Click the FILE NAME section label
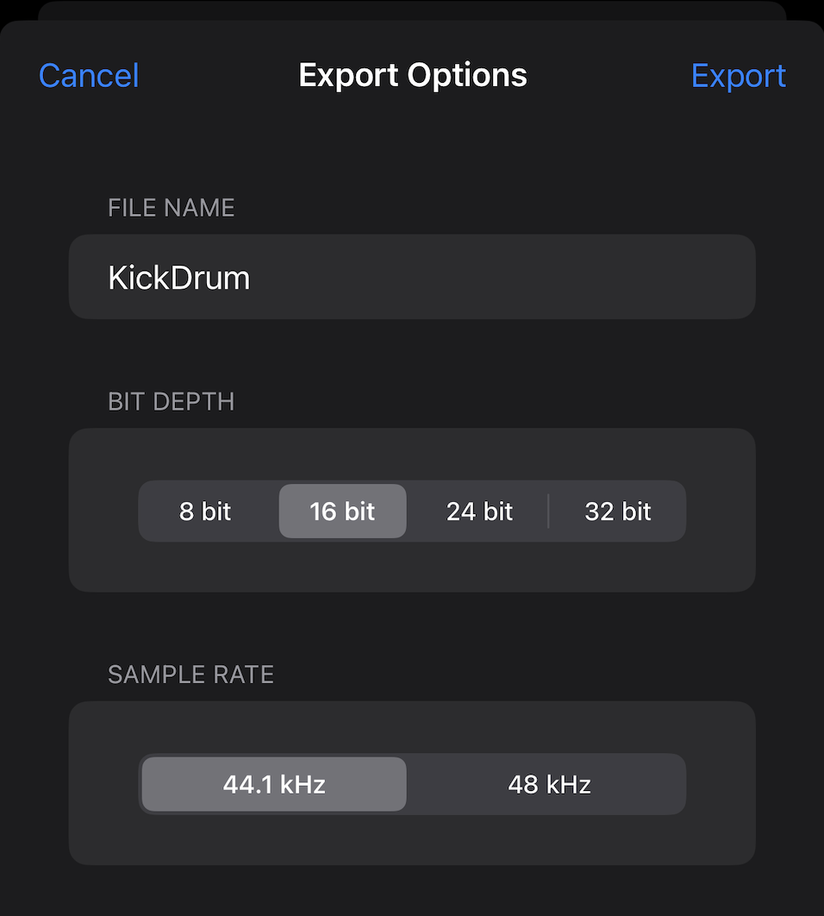 pos(171,208)
